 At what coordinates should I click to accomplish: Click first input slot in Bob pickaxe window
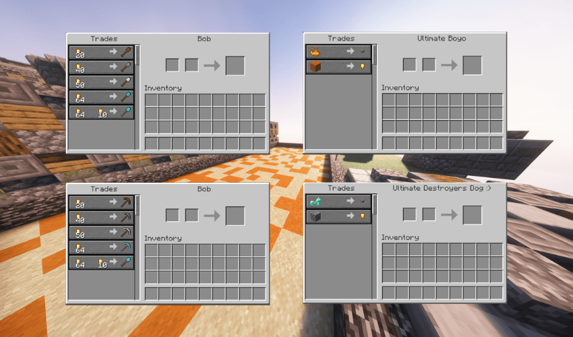173,216
